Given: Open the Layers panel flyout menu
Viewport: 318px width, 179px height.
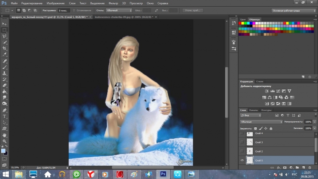Looking at the screenshot, I should coord(315,110).
